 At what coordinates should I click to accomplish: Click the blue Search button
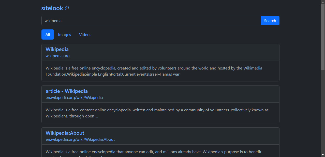[x=270, y=21]
